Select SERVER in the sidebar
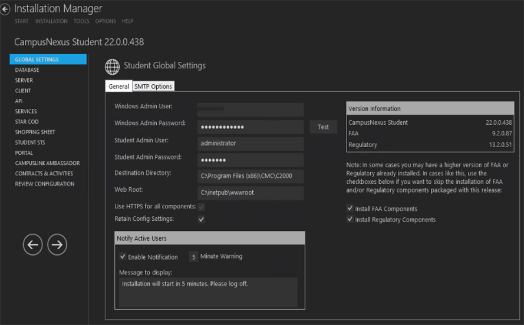Image resolution: width=524 pixels, height=325 pixels. [x=24, y=80]
